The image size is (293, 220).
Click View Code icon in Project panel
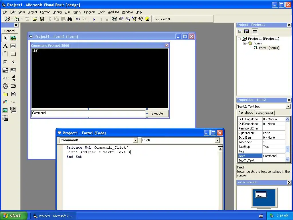[x=240, y=32]
